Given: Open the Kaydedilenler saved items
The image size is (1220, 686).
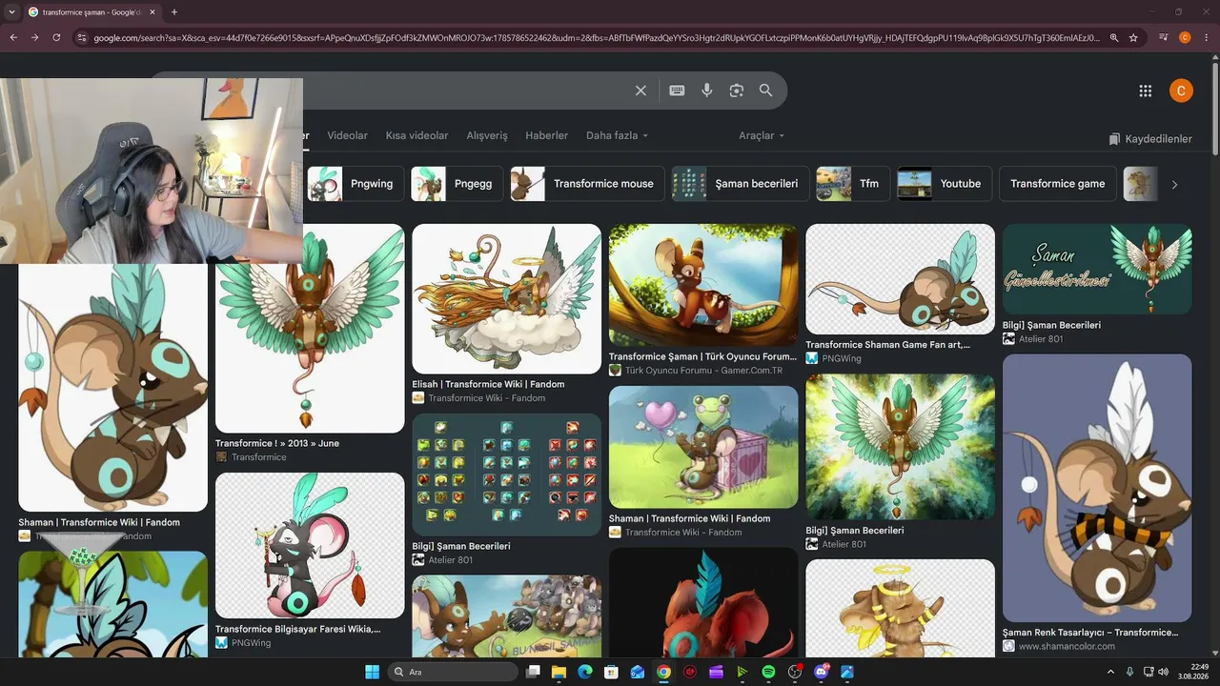Looking at the screenshot, I should 1150,139.
